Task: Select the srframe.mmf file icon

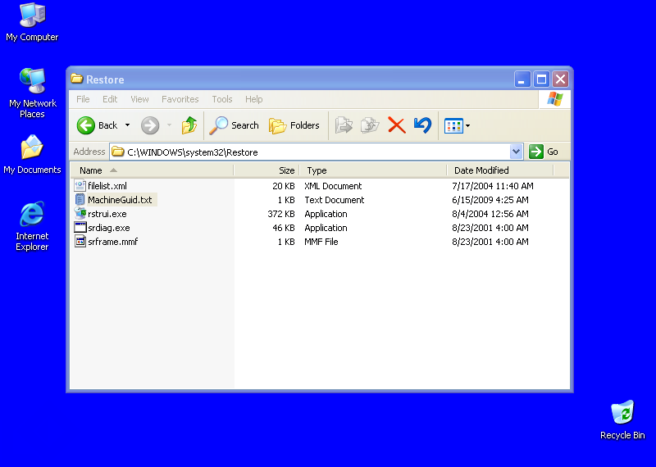Action: coord(80,242)
